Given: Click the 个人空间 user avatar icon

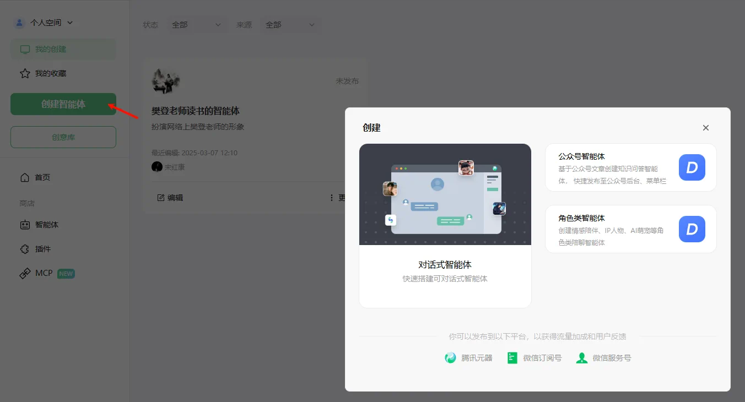Looking at the screenshot, I should tap(20, 23).
